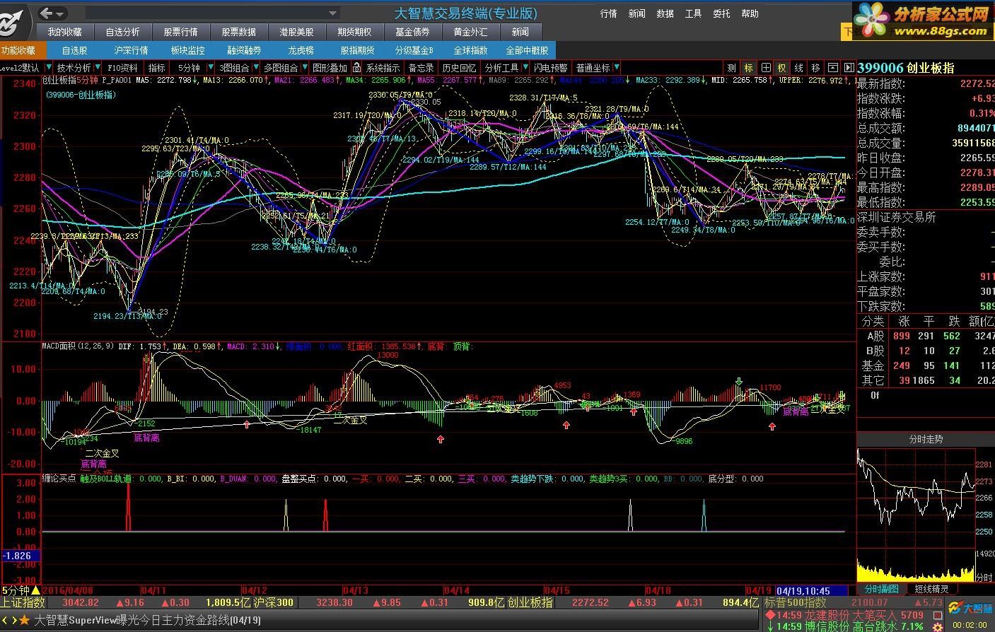Image resolution: width=995 pixels, height=632 pixels.
Task: Switch to 港股美股 tab
Action: pyautogui.click(x=297, y=32)
